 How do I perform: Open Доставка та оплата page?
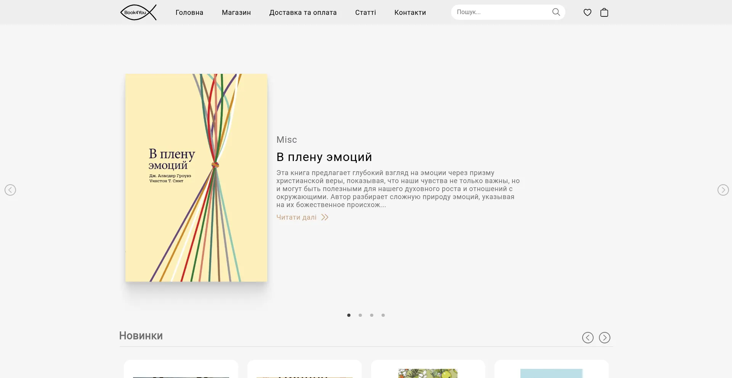point(303,13)
